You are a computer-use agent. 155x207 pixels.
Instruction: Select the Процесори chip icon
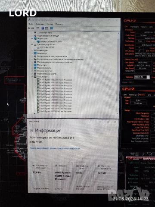tap(35, 77)
